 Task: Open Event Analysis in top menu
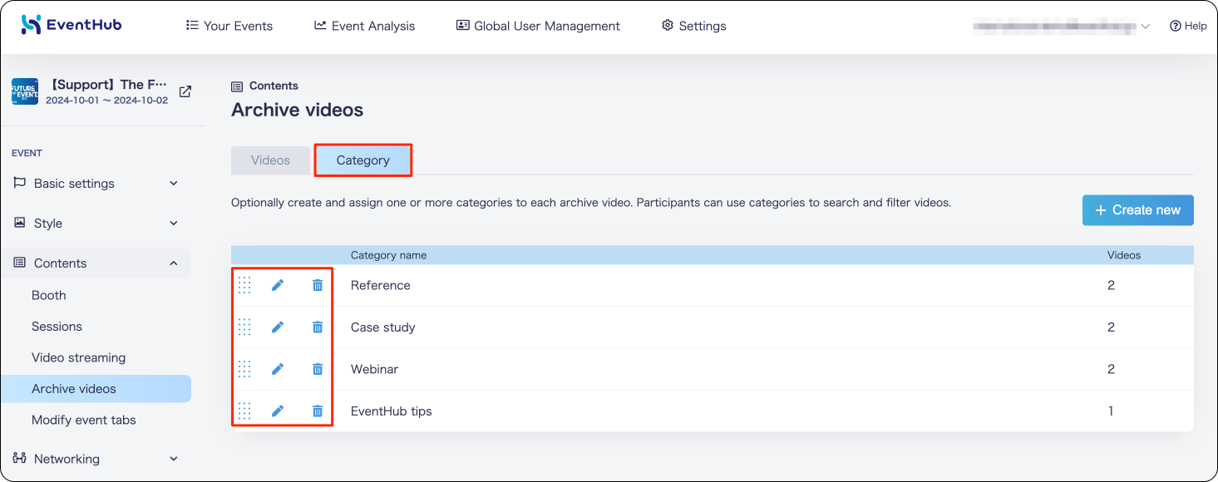[x=364, y=26]
